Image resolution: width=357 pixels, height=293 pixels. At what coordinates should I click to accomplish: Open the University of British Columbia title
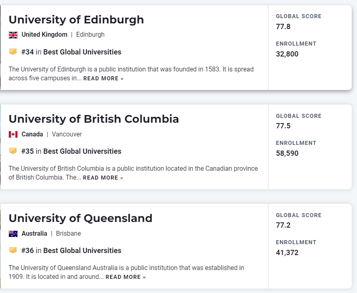(93, 119)
